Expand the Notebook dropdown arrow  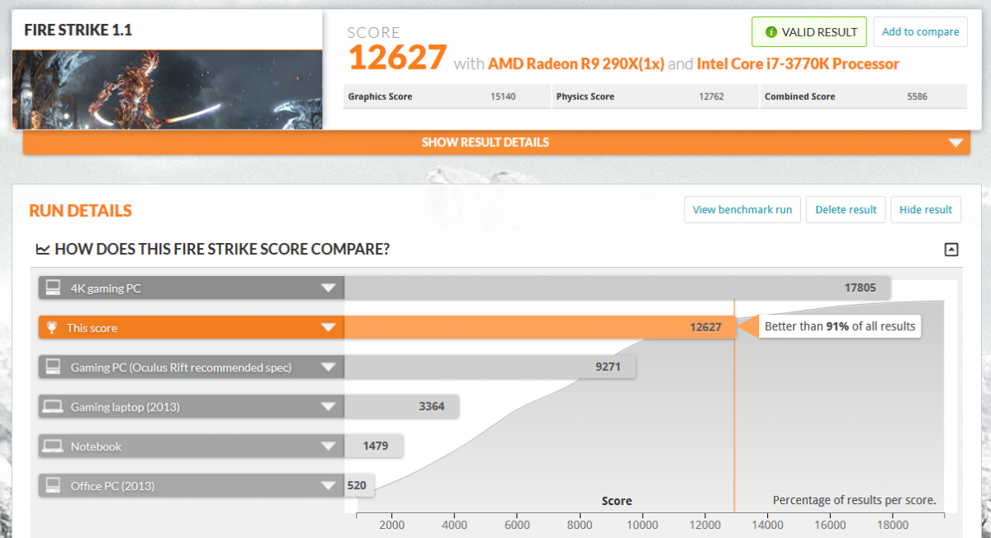(x=329, y=446)
